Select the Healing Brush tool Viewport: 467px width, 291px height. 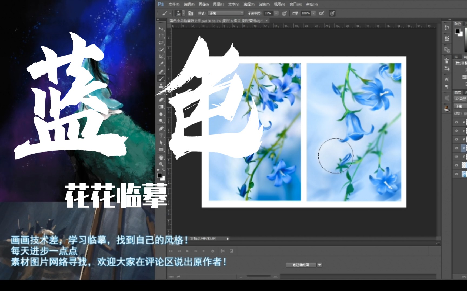pos(161,72)
